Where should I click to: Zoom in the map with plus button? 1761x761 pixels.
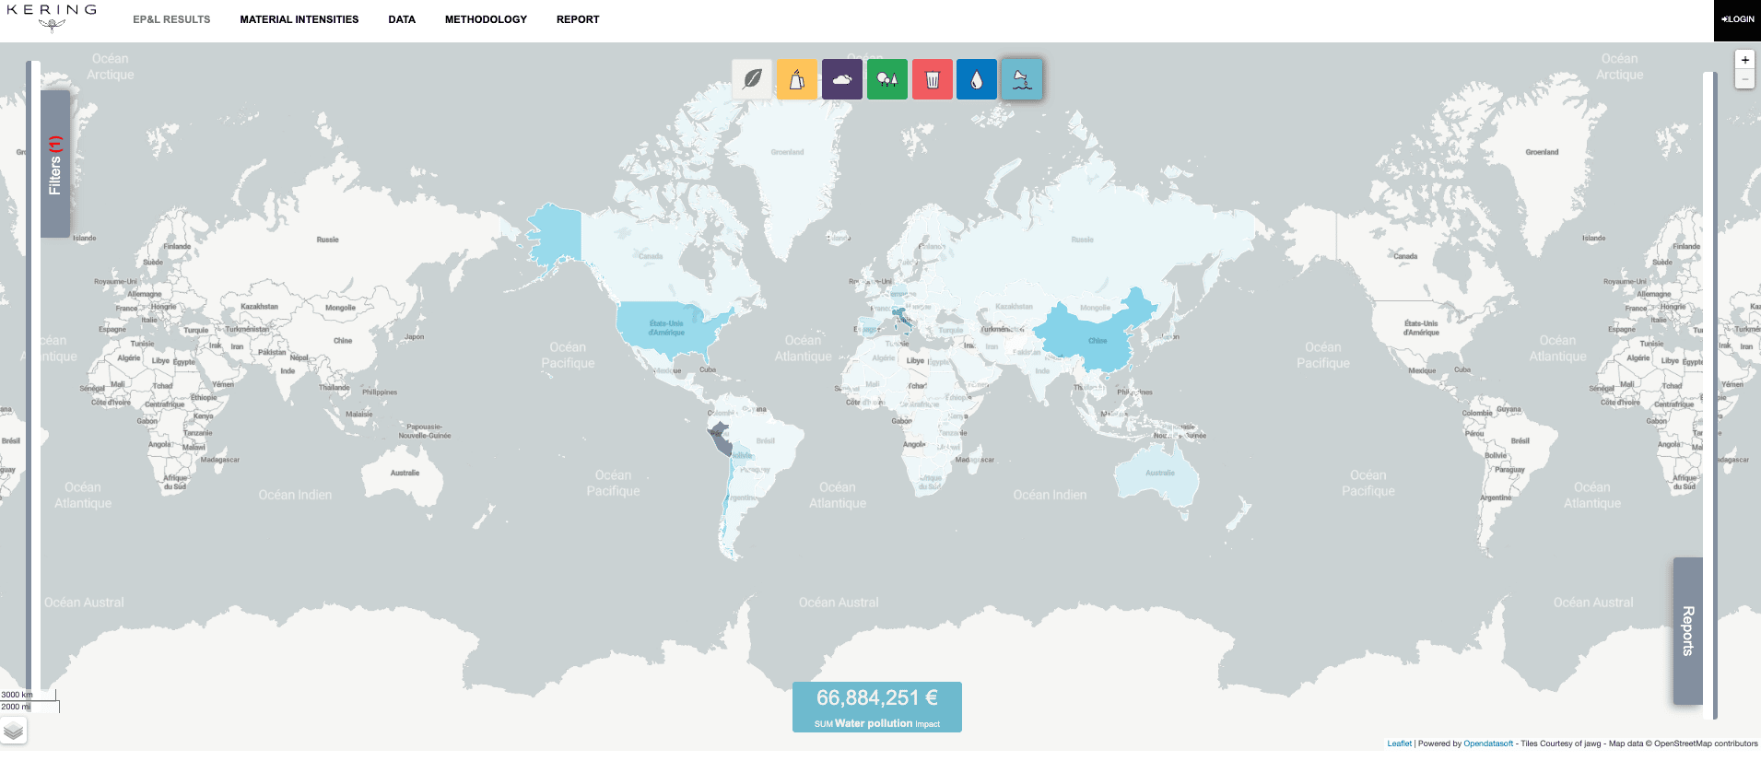pyautogui.click(x=1744, y=60)
